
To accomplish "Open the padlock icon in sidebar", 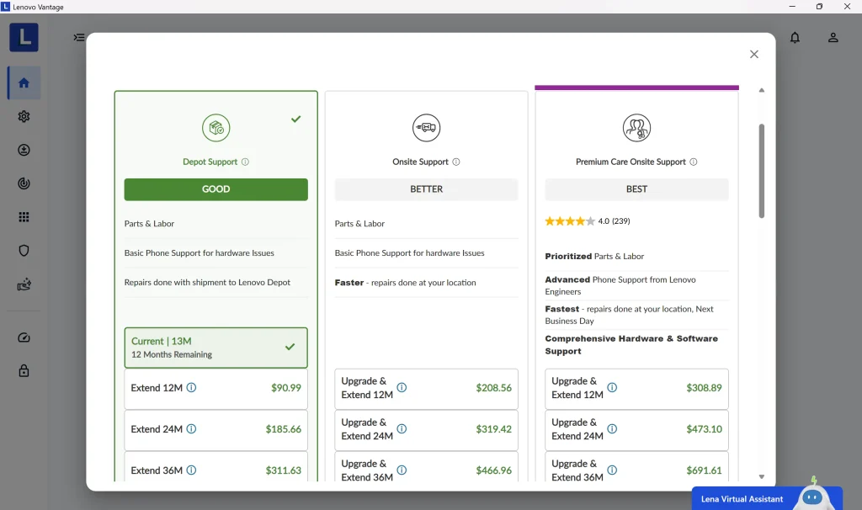I will coord(24,371).
